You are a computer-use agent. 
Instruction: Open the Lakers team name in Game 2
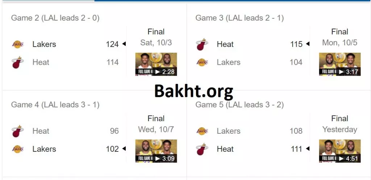44,44
